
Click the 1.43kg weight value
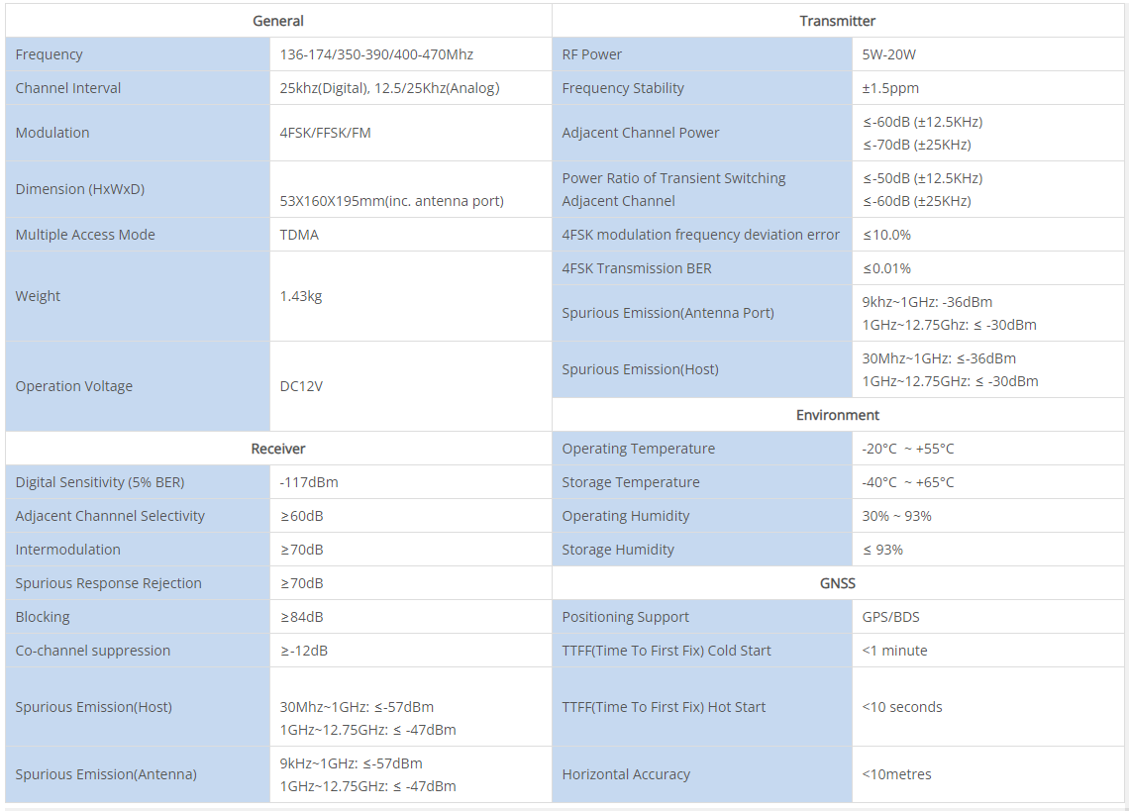pos(301,296)
